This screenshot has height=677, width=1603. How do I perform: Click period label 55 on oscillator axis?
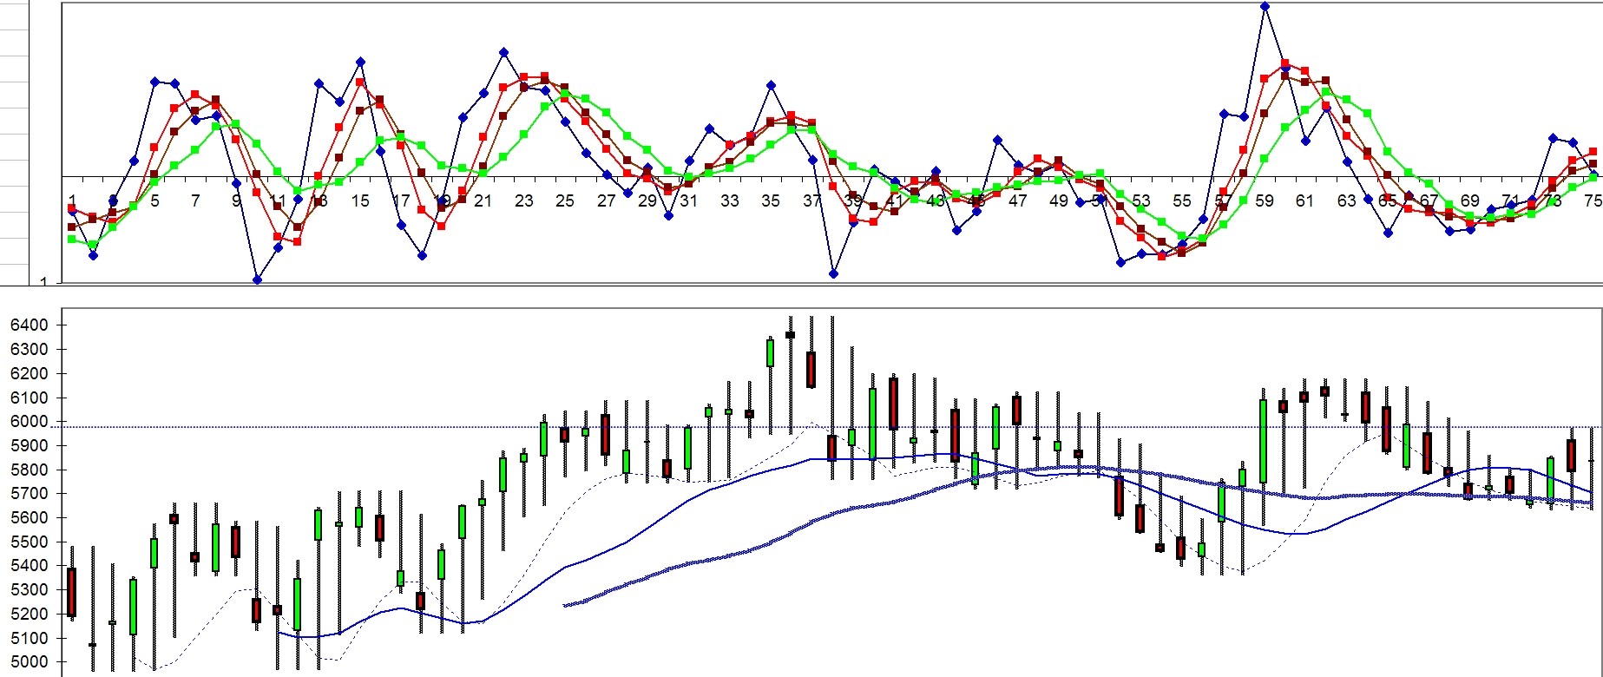point(1182,201)
